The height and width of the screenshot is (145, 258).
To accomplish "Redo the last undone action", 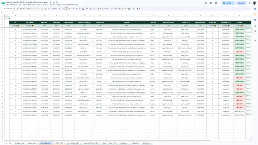I will point(17,9).
